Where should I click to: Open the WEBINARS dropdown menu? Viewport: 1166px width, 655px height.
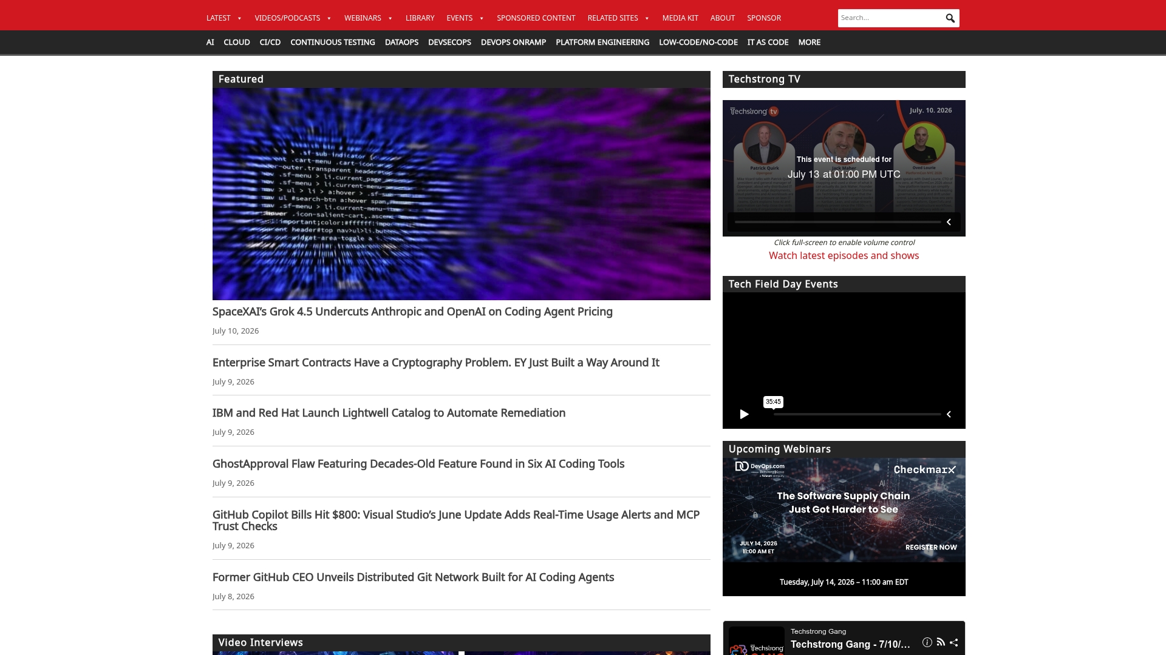coord(369,18)
